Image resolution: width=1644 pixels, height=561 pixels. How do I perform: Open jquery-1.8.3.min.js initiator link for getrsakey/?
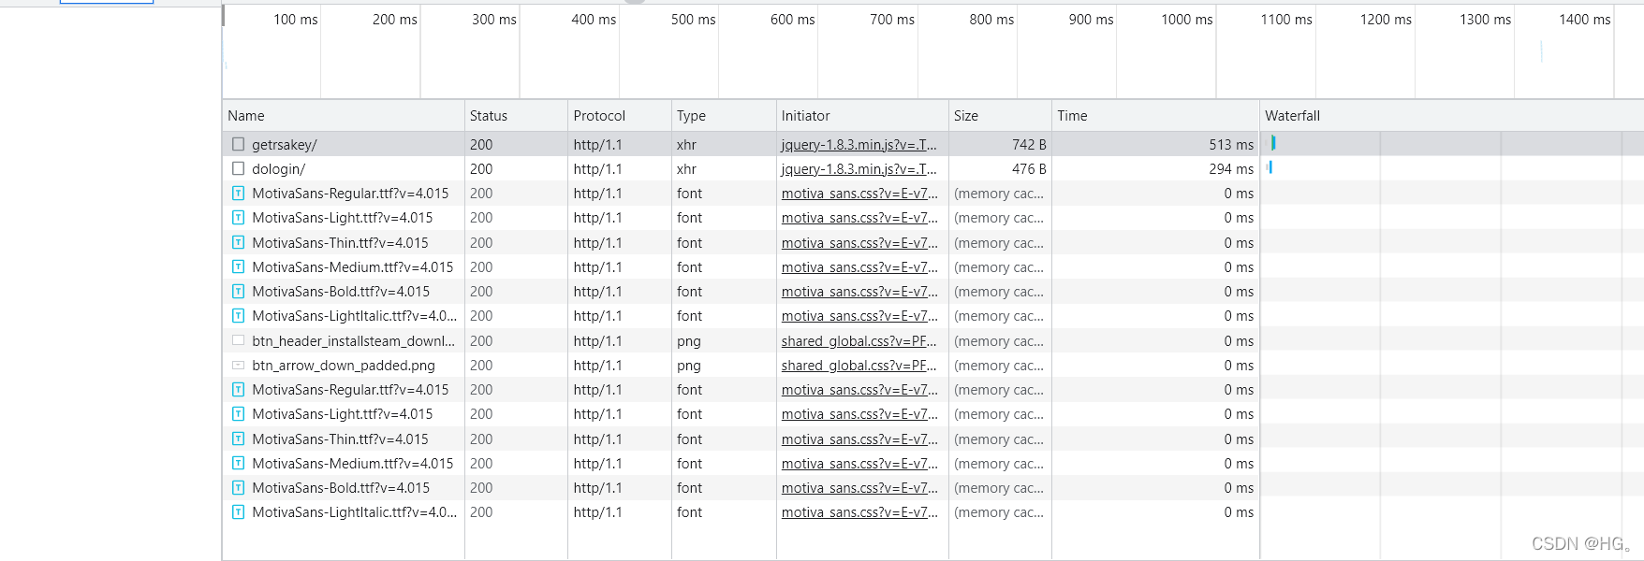tap(859, 145)
